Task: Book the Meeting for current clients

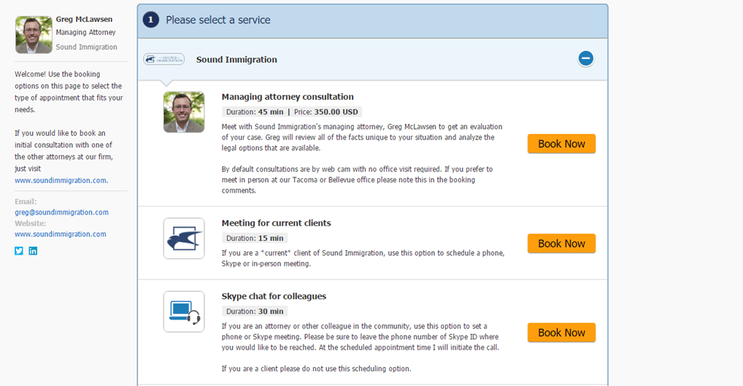Action: 561,244
